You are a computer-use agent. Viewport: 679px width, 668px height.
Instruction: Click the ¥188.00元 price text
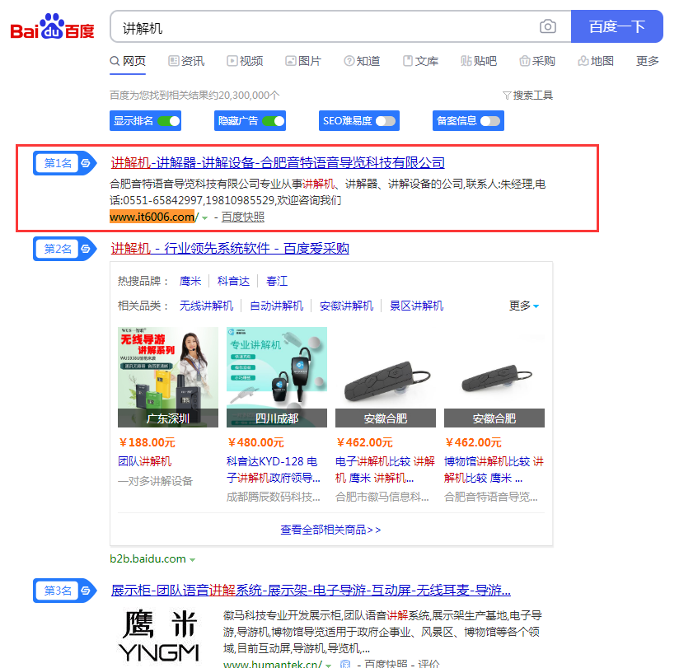(147, 442)
